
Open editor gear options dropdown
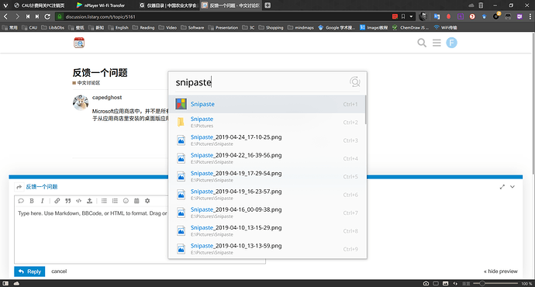click(x=147, y=201)
